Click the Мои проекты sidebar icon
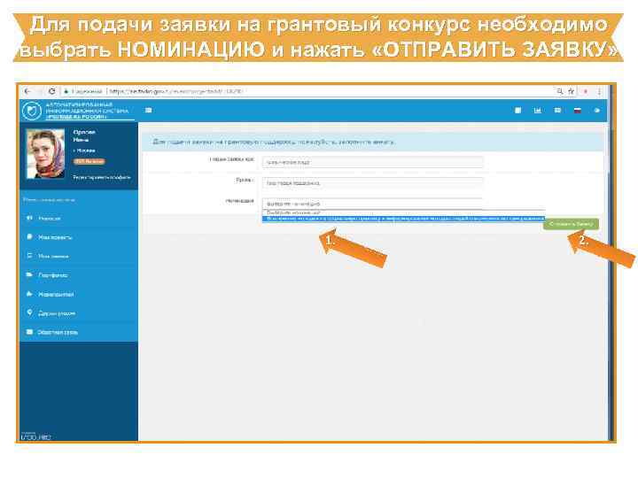The width and height of the screenshot is (638, 478). tap(29, 236)
